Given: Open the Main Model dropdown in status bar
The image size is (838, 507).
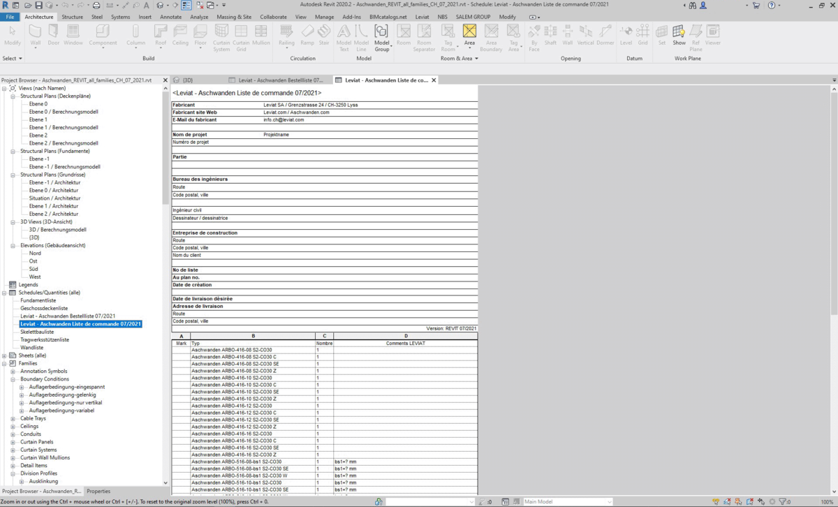Looking at the screenshot, I should click(567, 501).
